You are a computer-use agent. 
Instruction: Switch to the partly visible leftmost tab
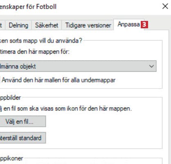pyautogui.click(x=2, y=25)
